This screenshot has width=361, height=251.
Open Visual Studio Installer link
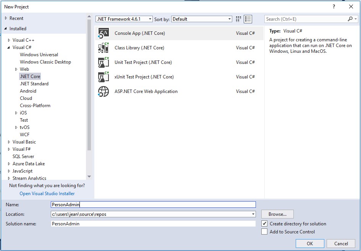pyautogui.click(x=47, y=194)
